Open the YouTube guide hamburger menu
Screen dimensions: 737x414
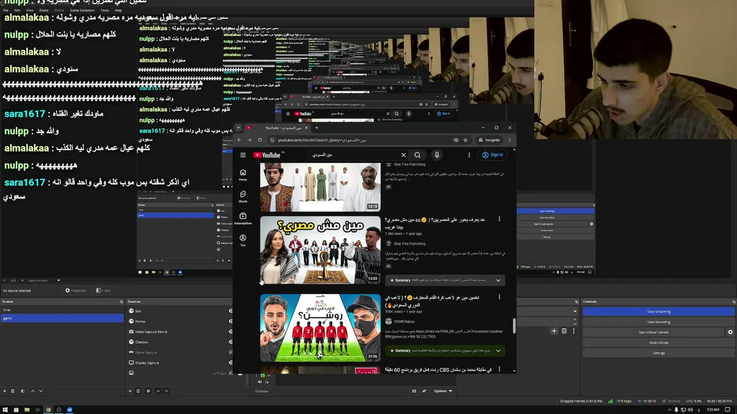[243, 155]
